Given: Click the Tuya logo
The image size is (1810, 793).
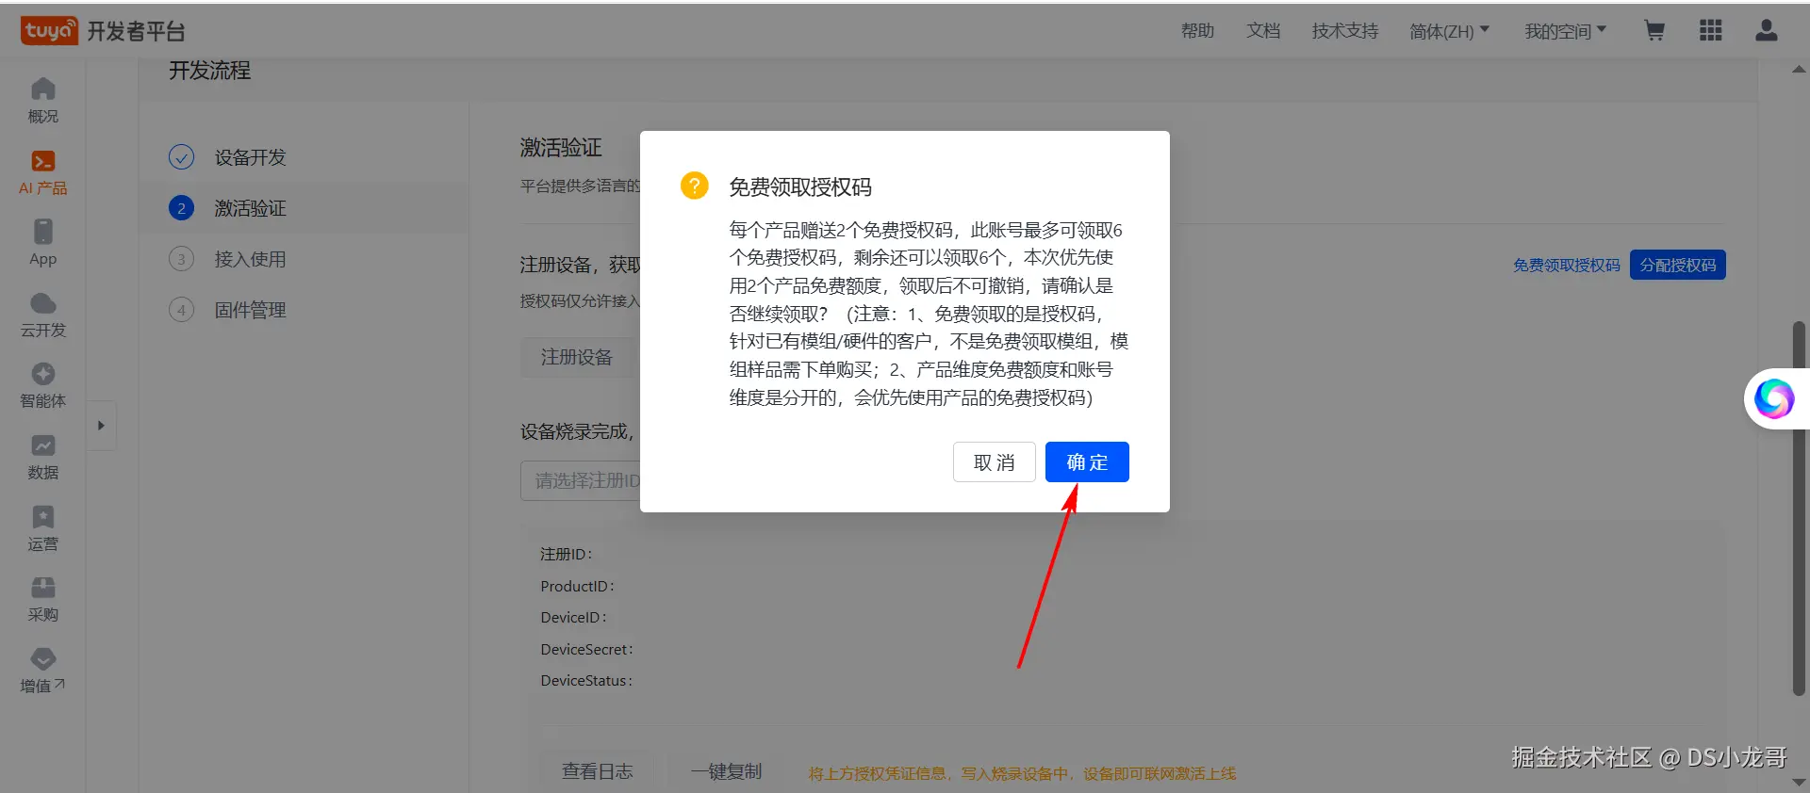Looking at the screenshot, I should 49,31.
